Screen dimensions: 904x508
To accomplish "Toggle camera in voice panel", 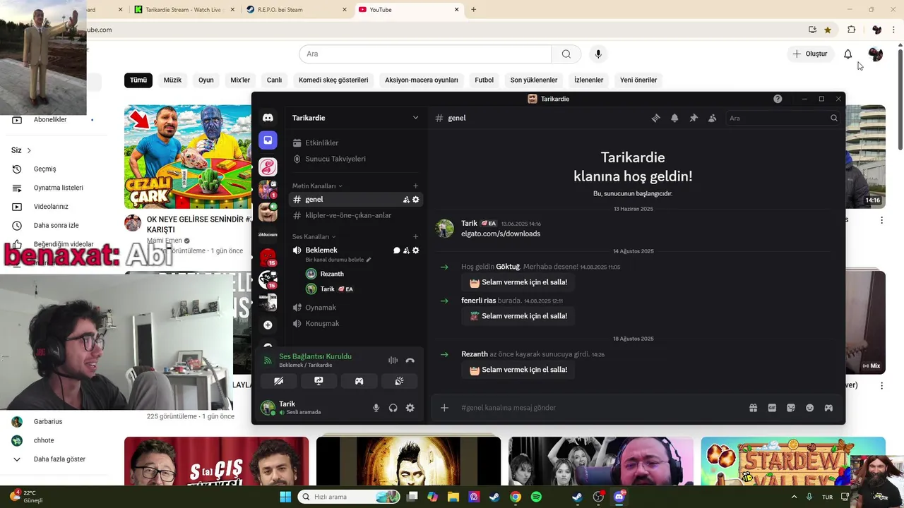I will 279,381.
